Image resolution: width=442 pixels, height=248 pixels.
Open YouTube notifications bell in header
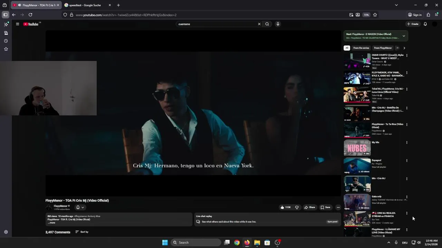coord(425,24)
